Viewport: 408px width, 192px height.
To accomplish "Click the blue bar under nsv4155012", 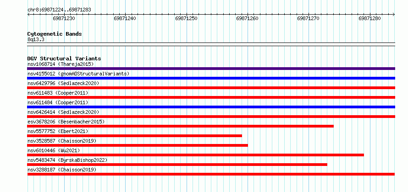I will (211, 78).
